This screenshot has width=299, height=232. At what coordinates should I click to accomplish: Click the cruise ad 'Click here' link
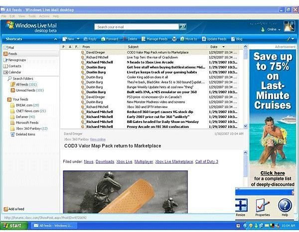point(273,173)
